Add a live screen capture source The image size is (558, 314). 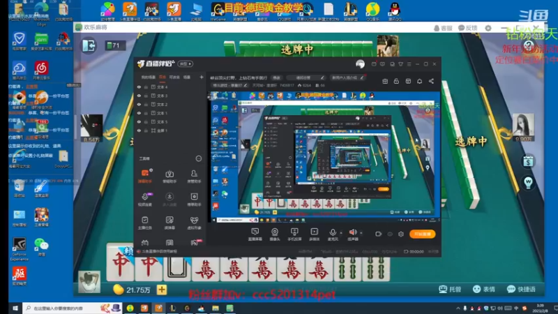(255, 234)
